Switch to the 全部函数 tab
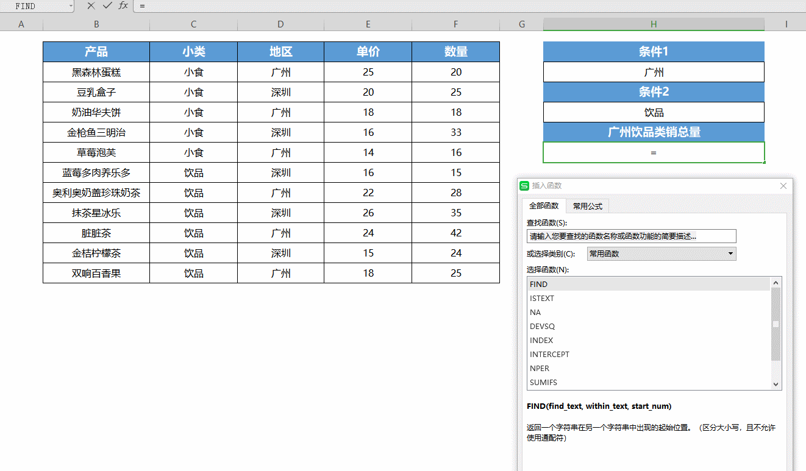This screenshot has height=471, width=806. pos(544,206)
